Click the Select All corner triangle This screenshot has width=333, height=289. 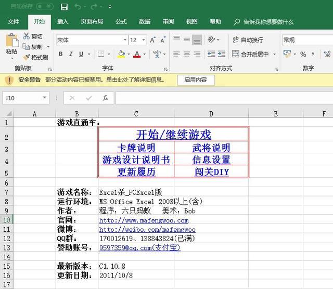pyautogui.click(x=9, y=113)
